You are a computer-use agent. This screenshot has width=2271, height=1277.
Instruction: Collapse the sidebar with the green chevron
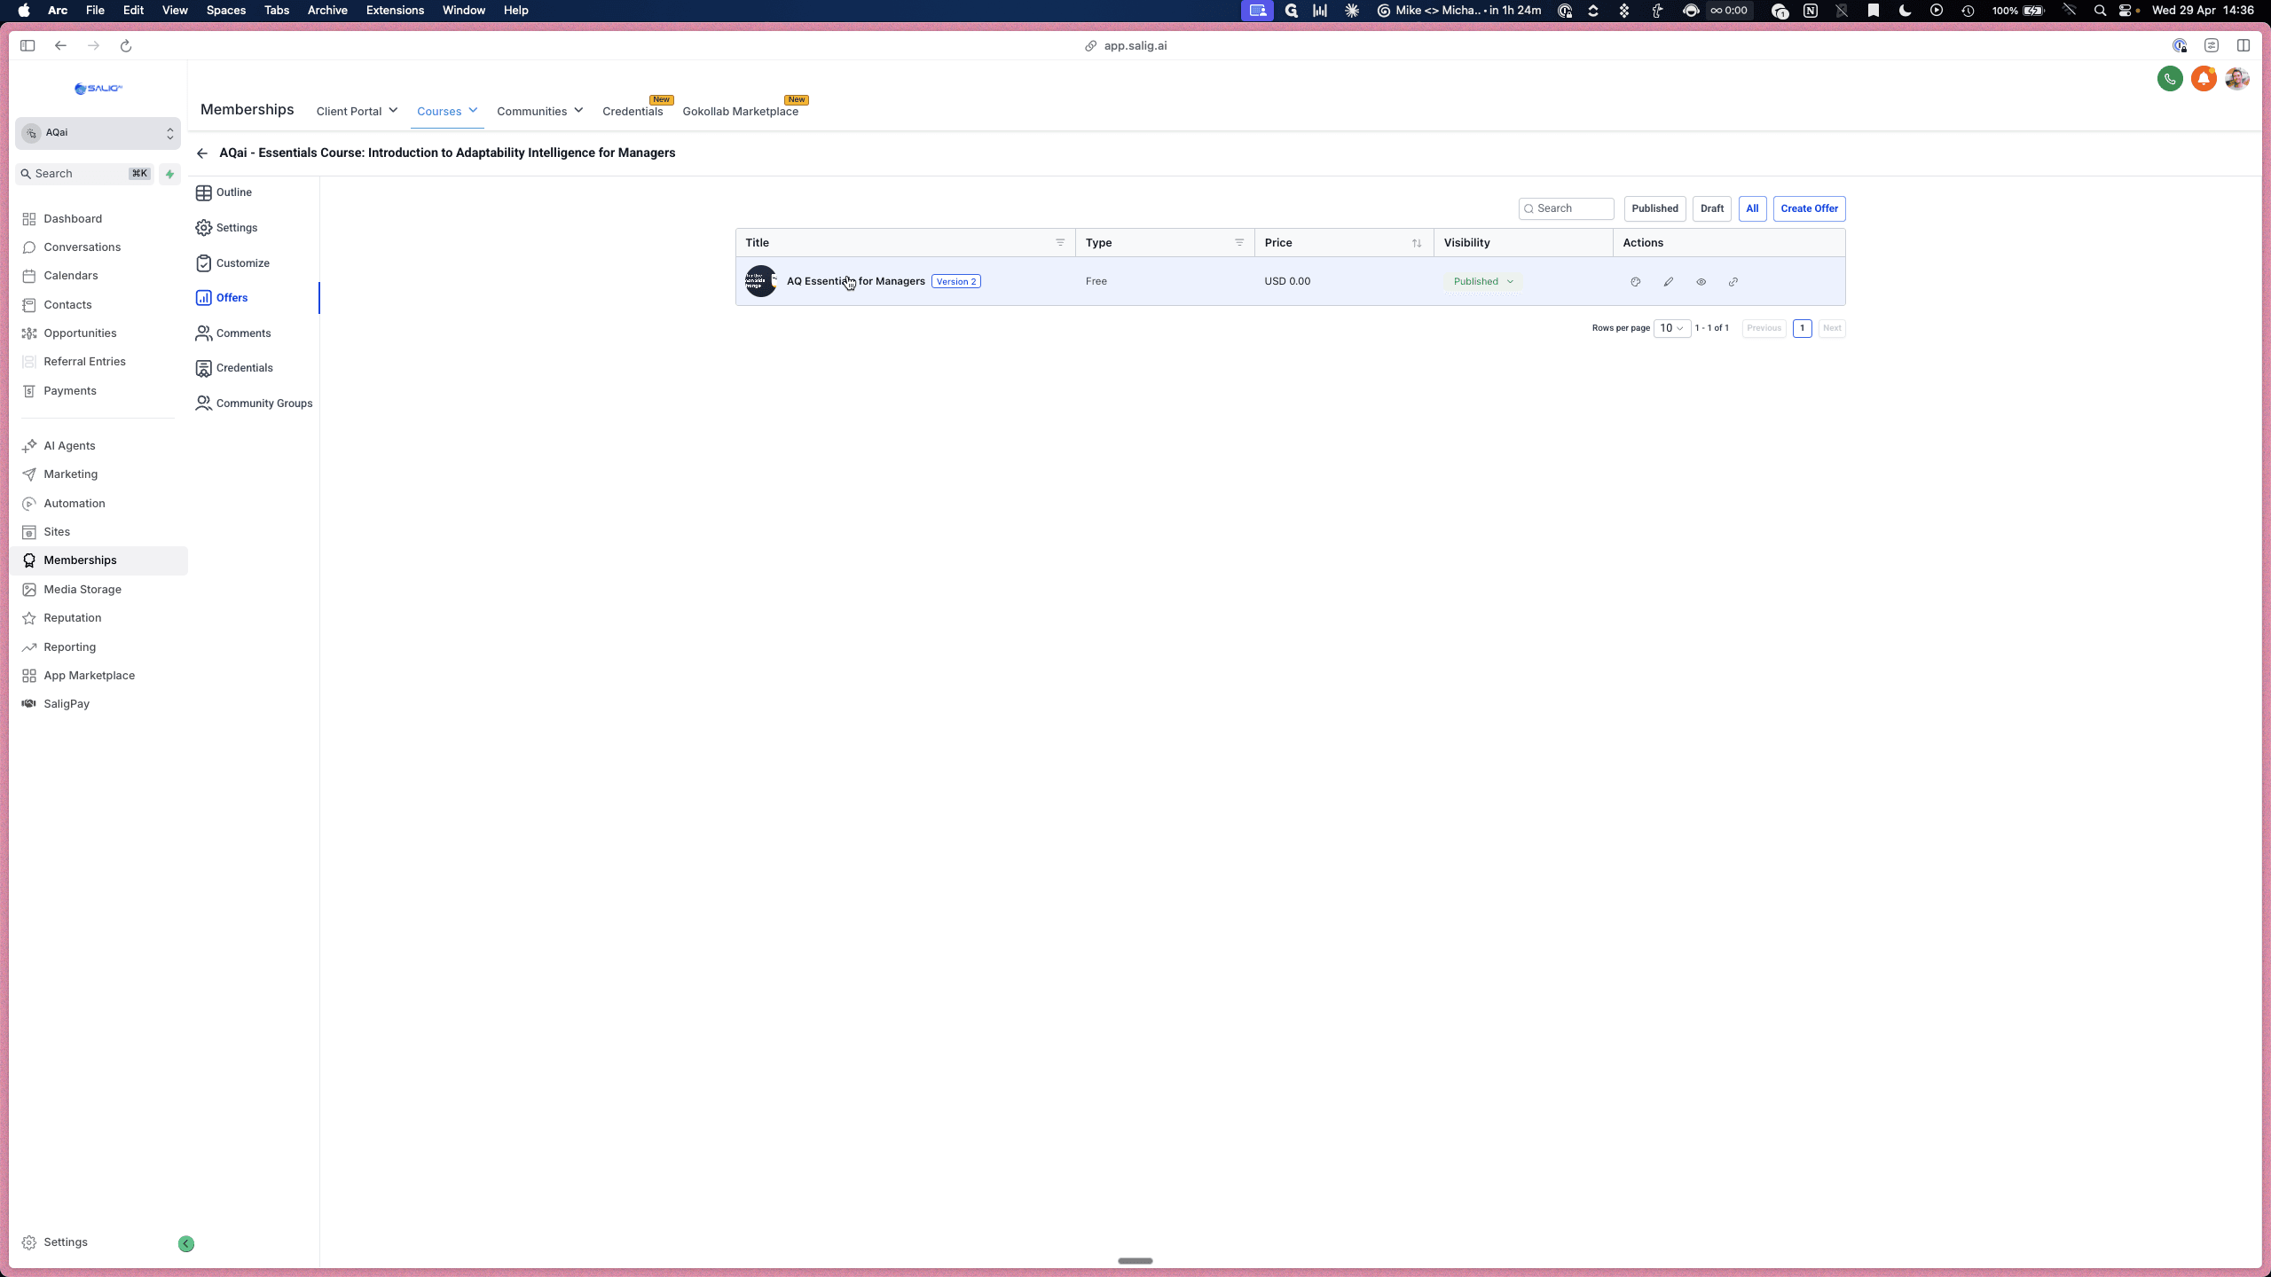tap(186, 1243)
